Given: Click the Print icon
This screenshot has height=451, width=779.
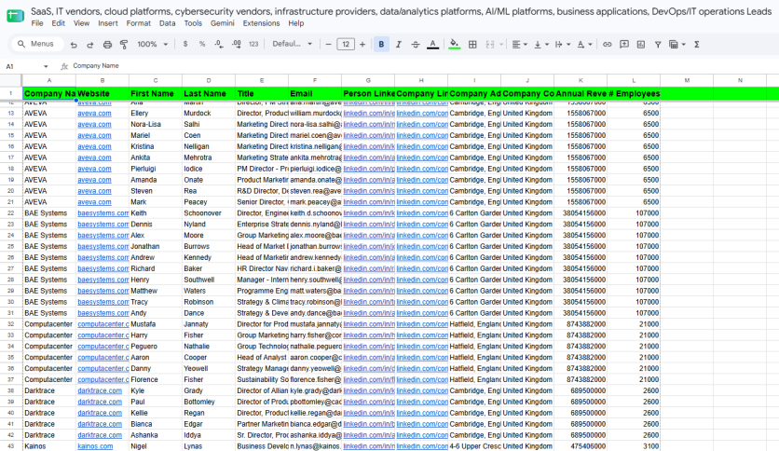Looking at the screenshot, I should pos(107,45).
